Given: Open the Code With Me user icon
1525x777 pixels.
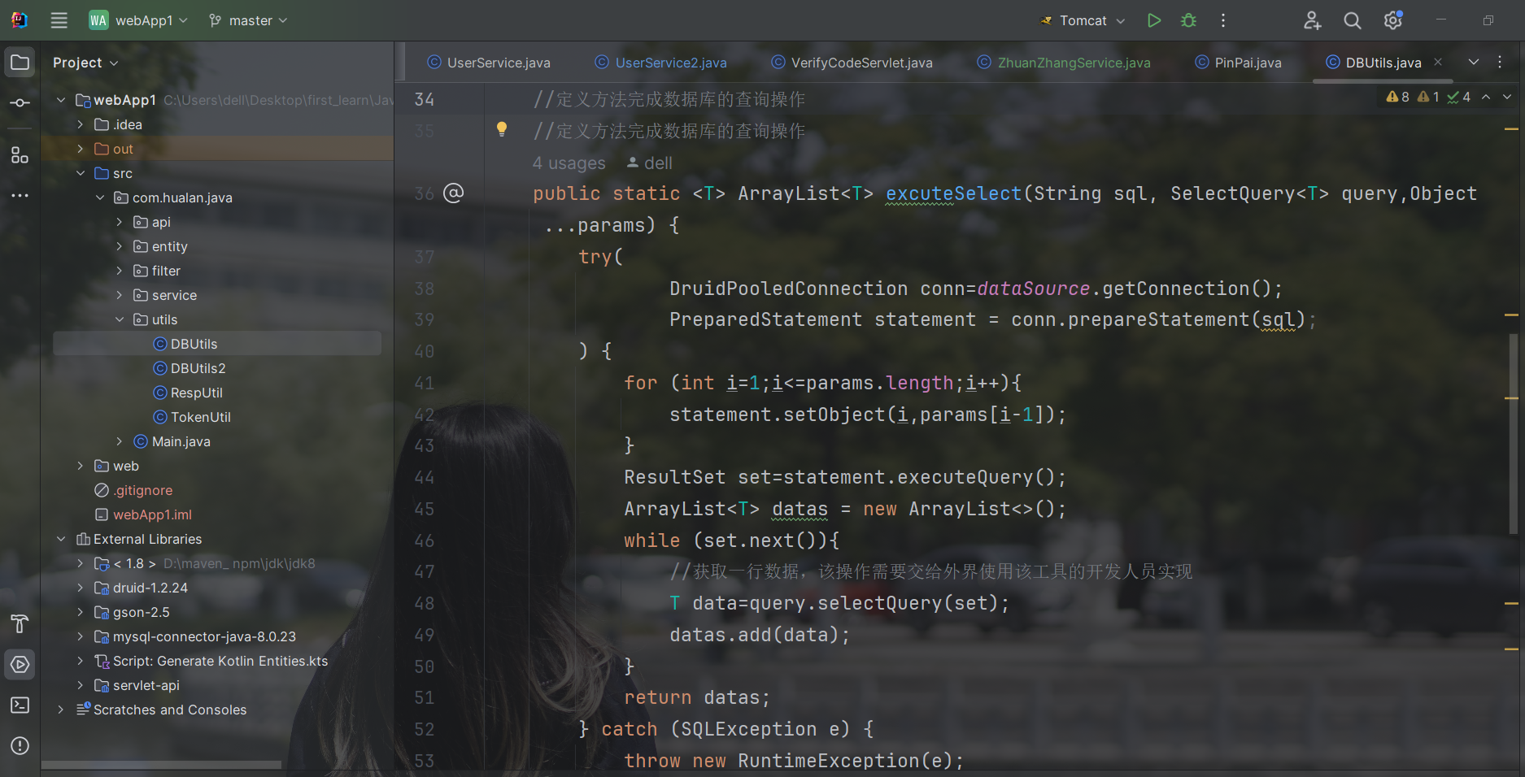Looking at the screenshot, I should 1312,20.
